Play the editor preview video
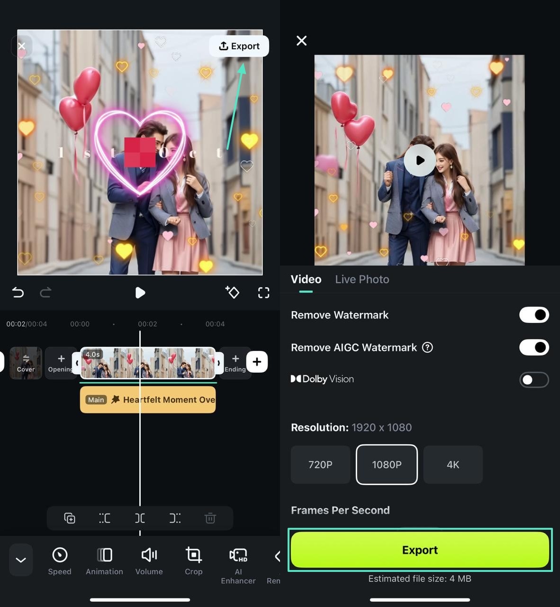This screenshot has width=560, height=607. tap(140, 293)
